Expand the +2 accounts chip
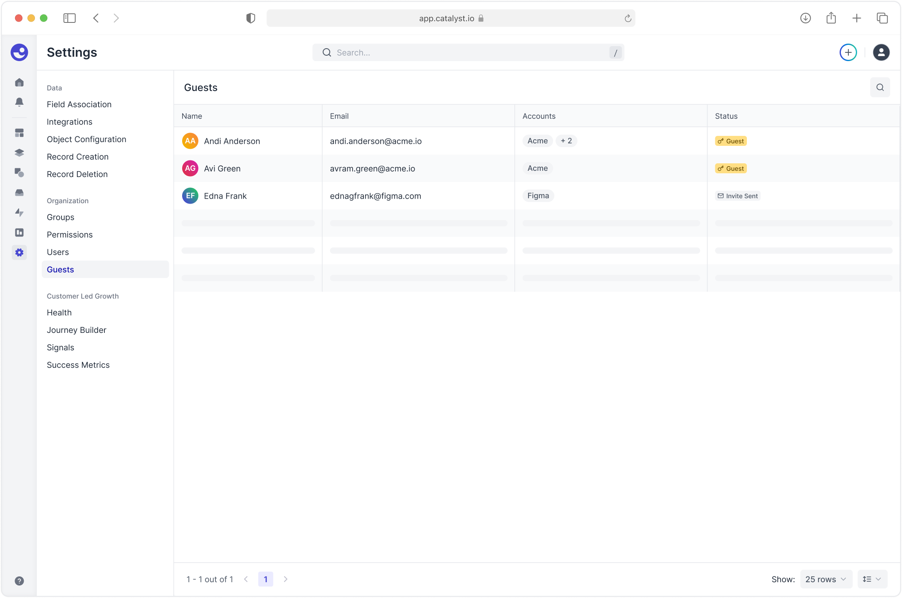This screenshot has width=902, height=598. click(x=566, y=141)
